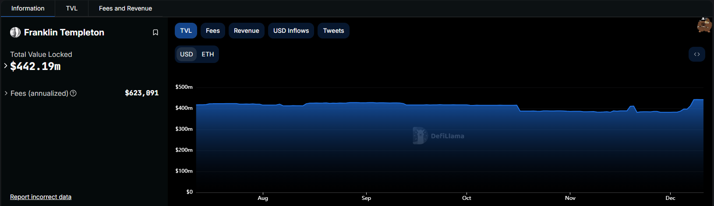Screen dimensions: 714x206
Task: Open the Information tab
Action: pyautogui.click(x=28, y=8)
